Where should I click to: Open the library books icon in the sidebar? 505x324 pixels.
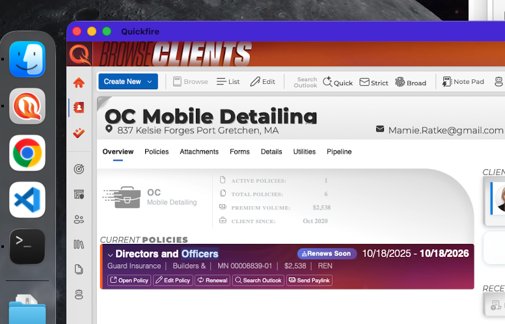click(x=79, y=245)
